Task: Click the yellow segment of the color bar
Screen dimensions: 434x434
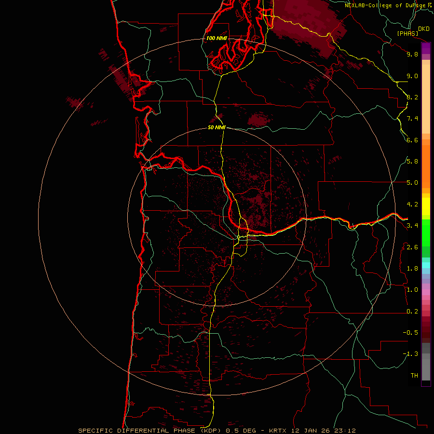Action: (x=426, y=206)
